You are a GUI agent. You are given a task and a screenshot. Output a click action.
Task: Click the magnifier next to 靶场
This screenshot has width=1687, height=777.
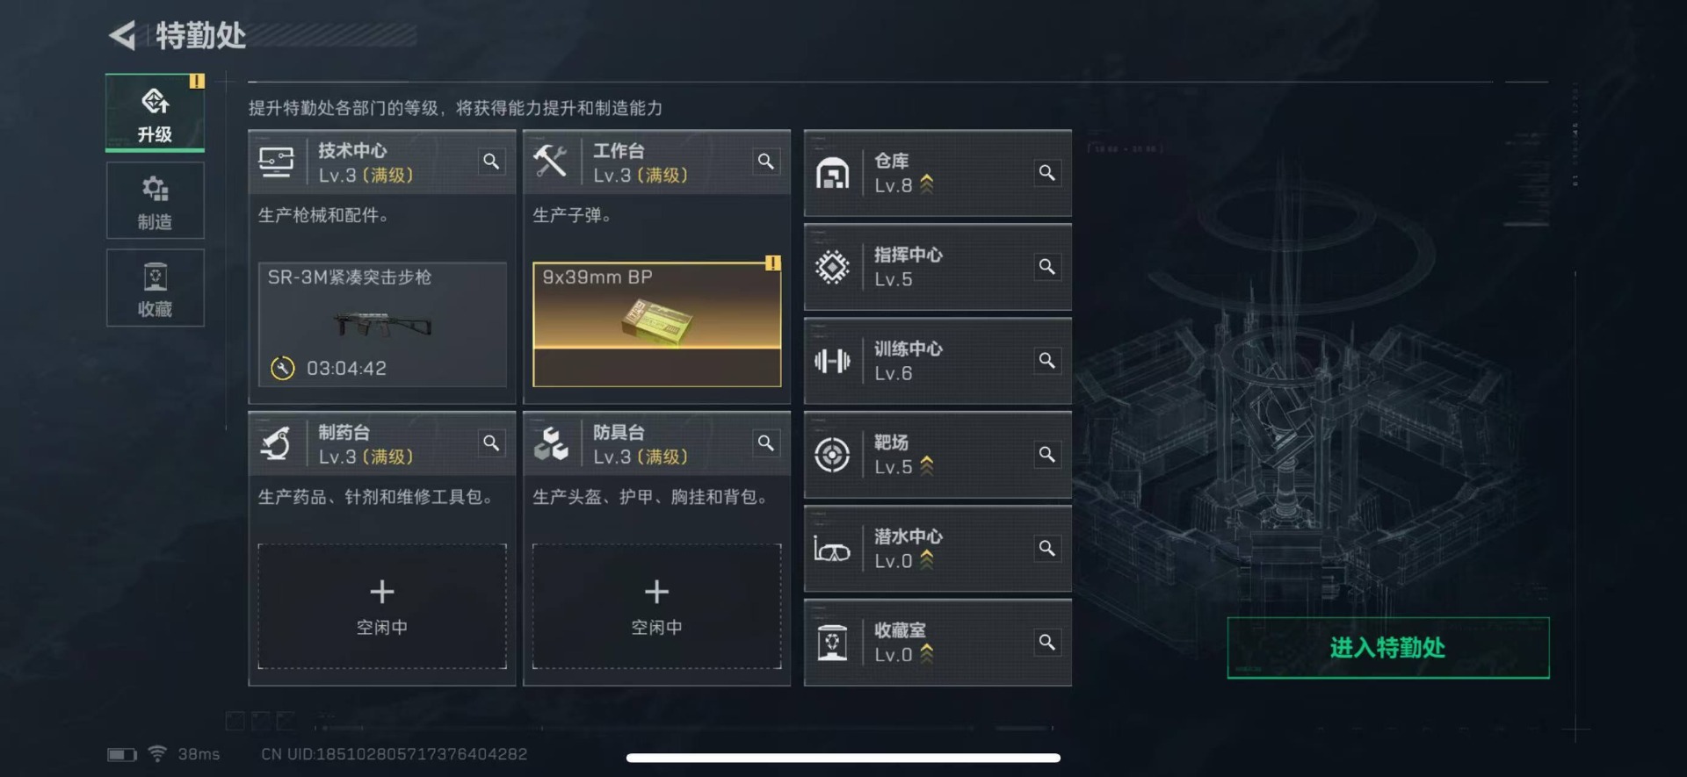(1046, 455)
